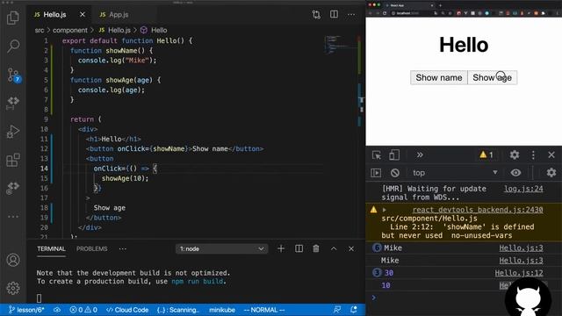This screenshot has width=562, height=316.
Task: Activate the inspect element picker in DevTools
Action: [x=377, y=155]
